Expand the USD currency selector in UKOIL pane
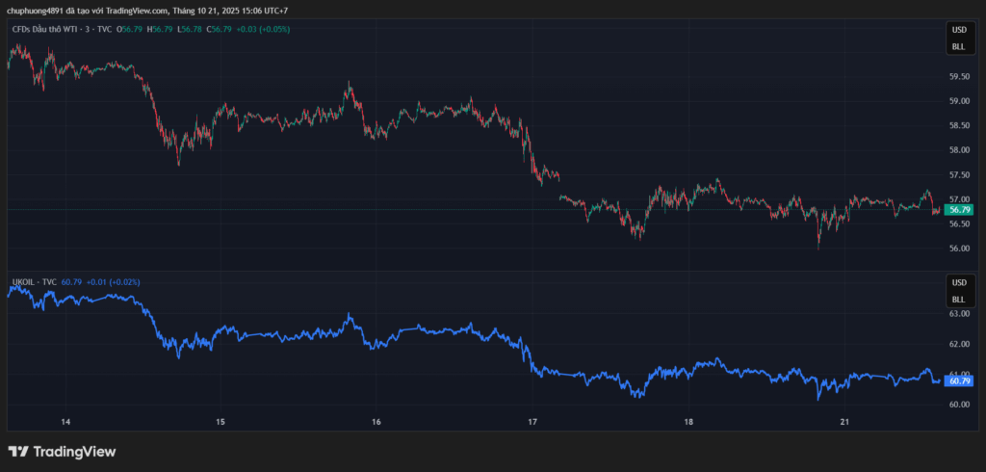 [958, 283]
